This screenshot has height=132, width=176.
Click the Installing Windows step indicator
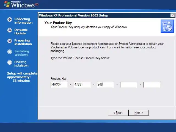10,52
